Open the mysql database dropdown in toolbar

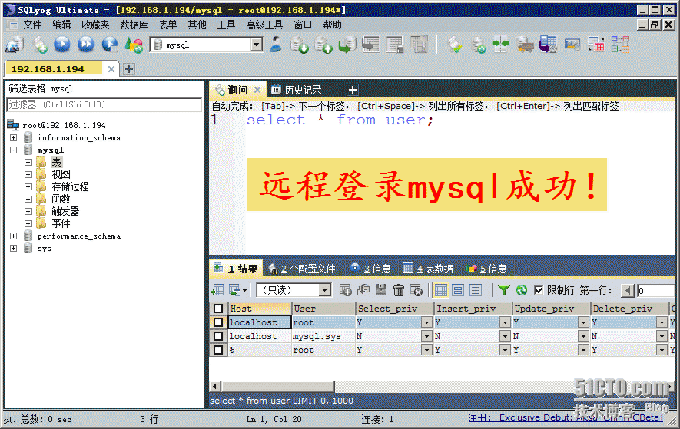click(257, 45)
